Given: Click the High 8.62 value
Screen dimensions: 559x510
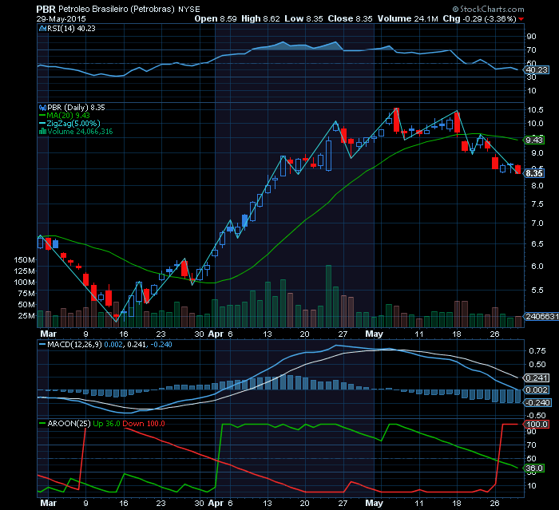Looking at the screenshot, I should pyautogui.click(x=260, y=18).
